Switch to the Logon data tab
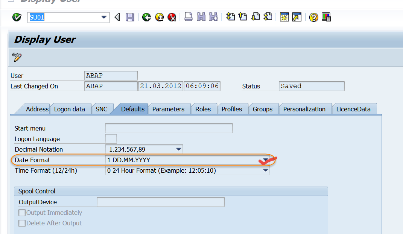403x234 pixels. tap(69, 109)
